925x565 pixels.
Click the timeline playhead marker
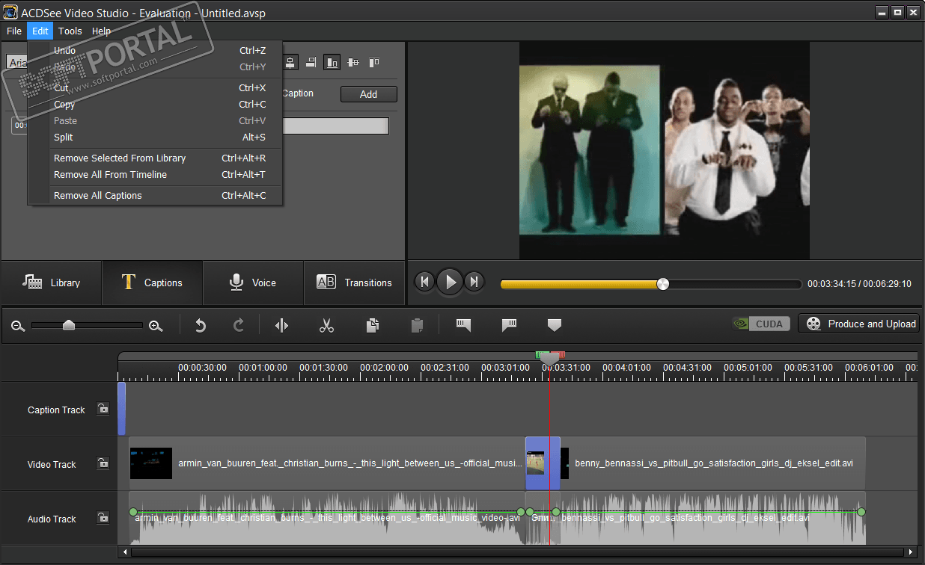point(549,359)
